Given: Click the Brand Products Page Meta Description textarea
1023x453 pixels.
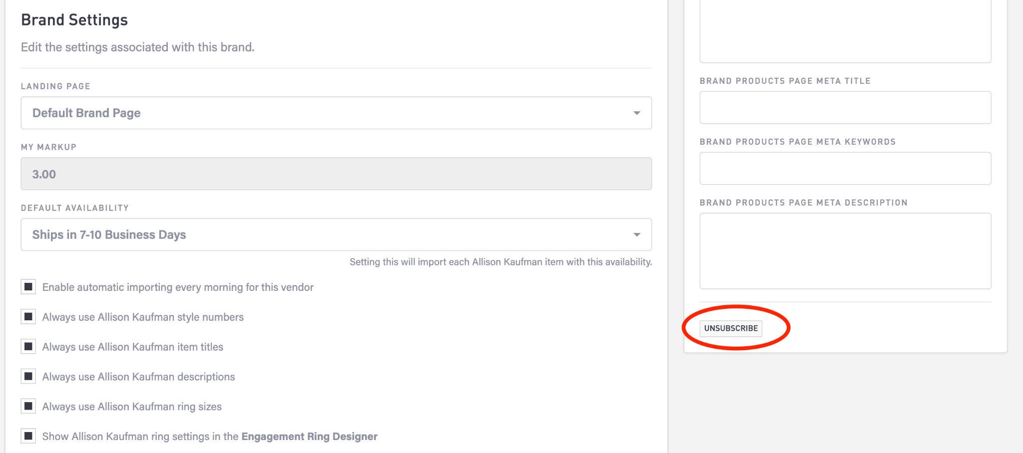Looking at the screenshot, I should point(845,251).
